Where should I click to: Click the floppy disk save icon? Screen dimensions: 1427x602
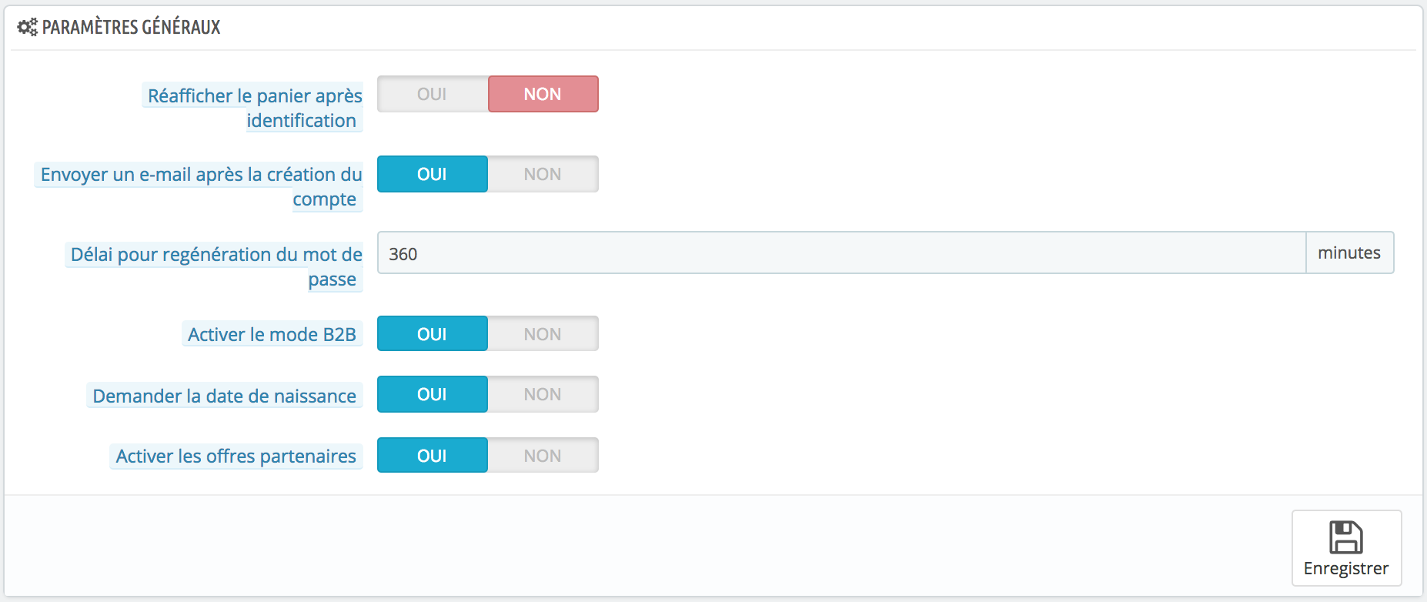(x=1346, y=537)
